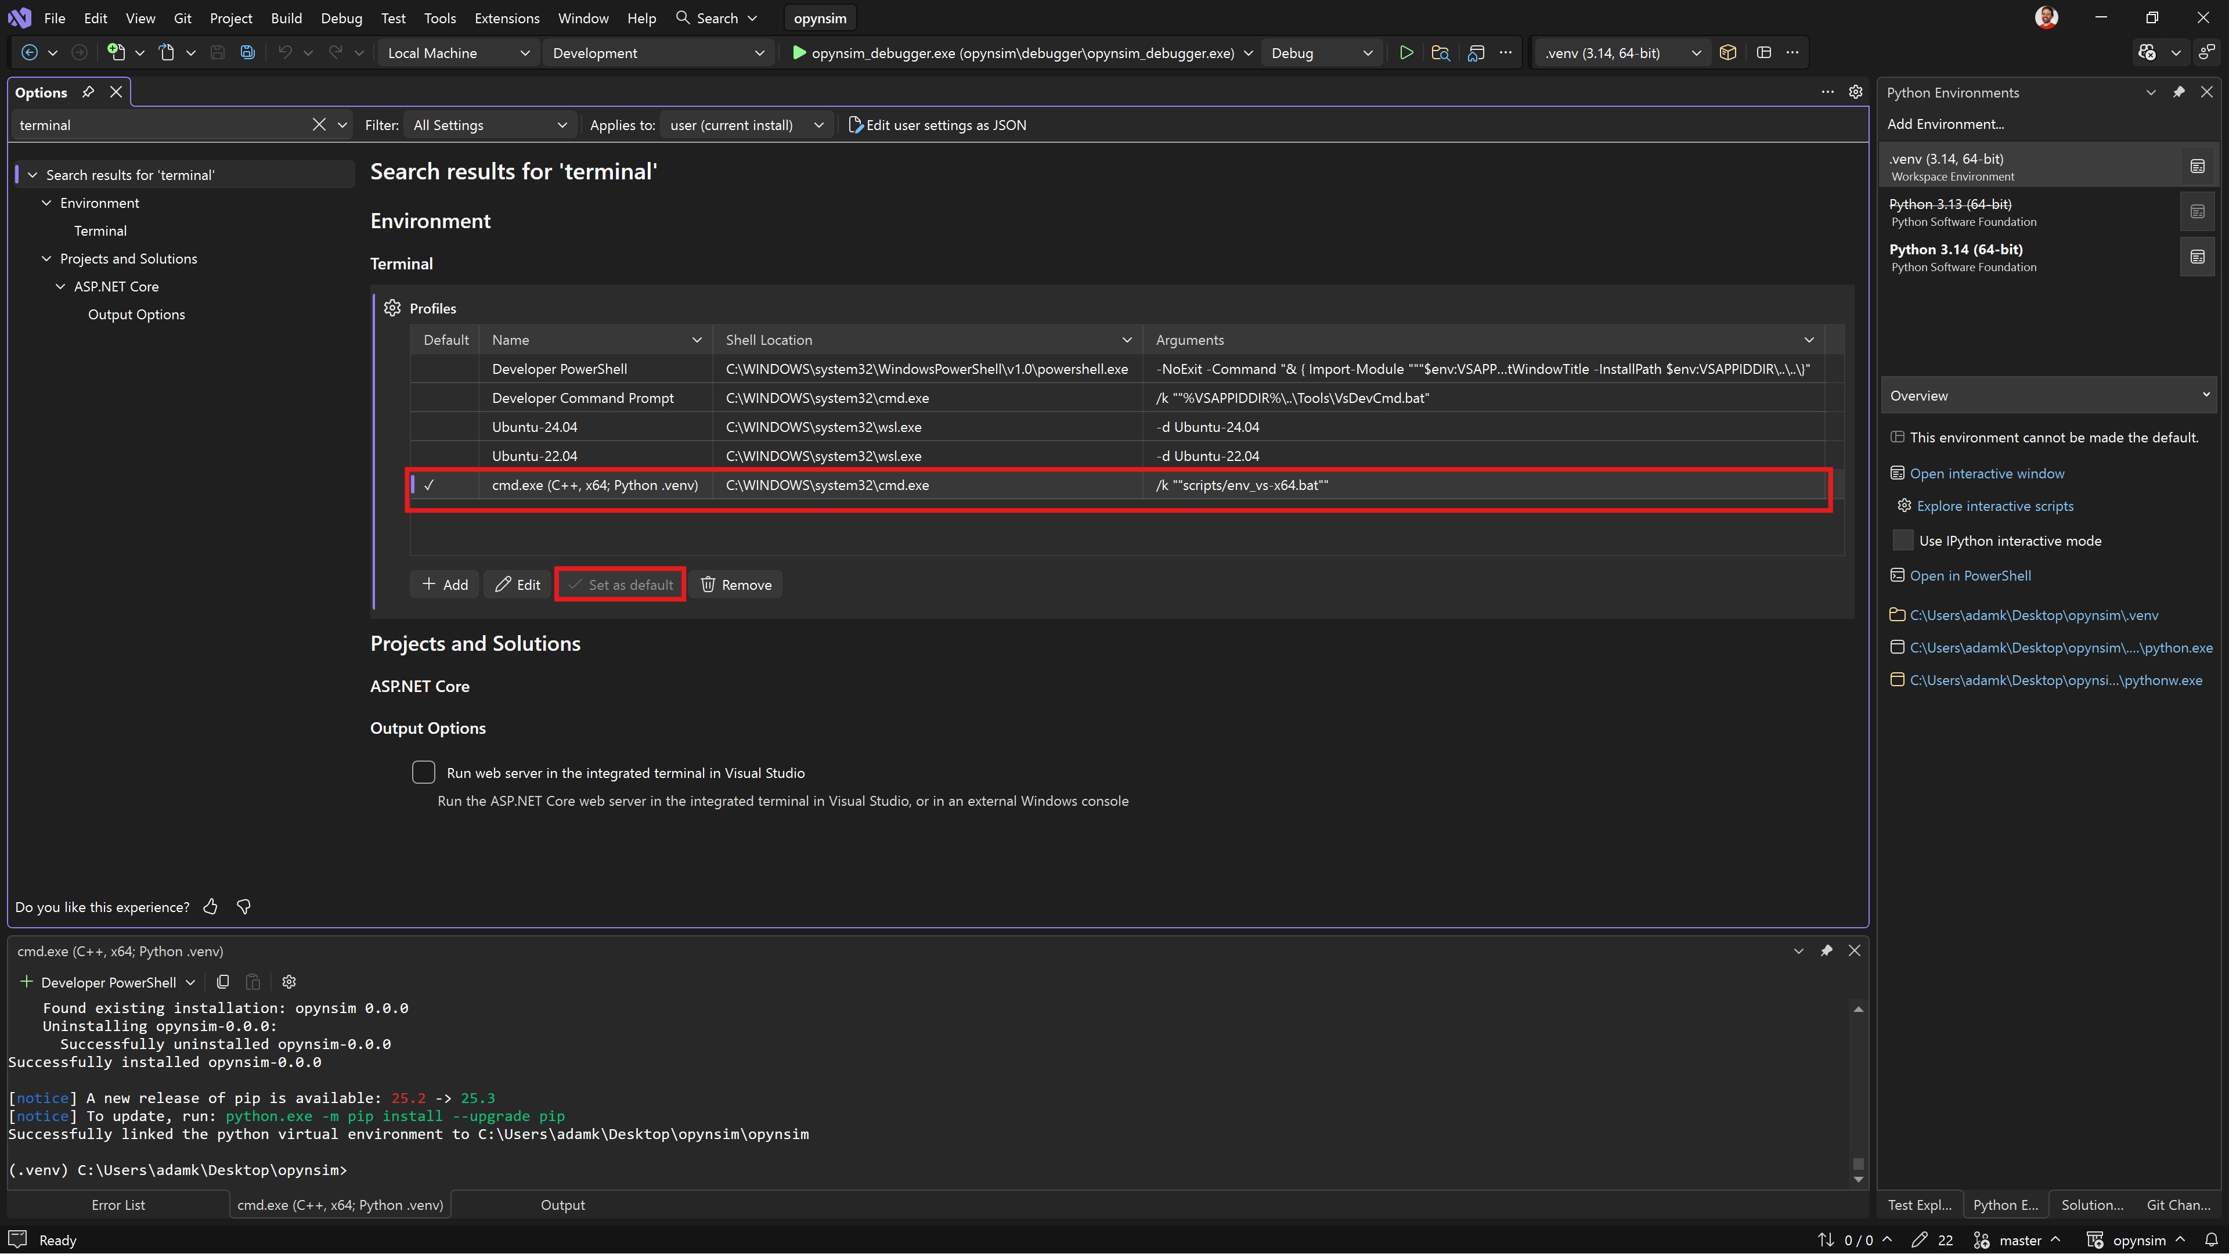Click thumbs up feedback icon
This screenshot has width=2229, height=1254.
(210, 906)
